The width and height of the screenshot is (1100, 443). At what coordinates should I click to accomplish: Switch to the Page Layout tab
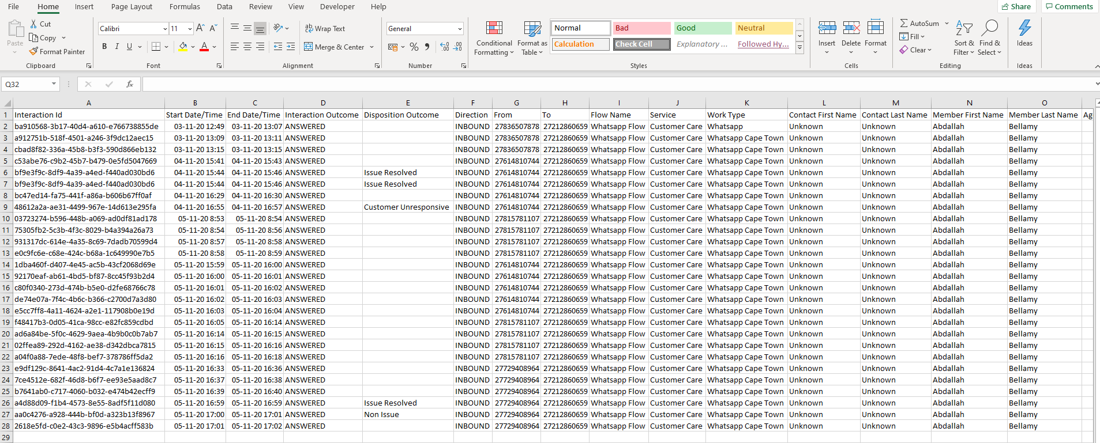click(x=132, y=6)
